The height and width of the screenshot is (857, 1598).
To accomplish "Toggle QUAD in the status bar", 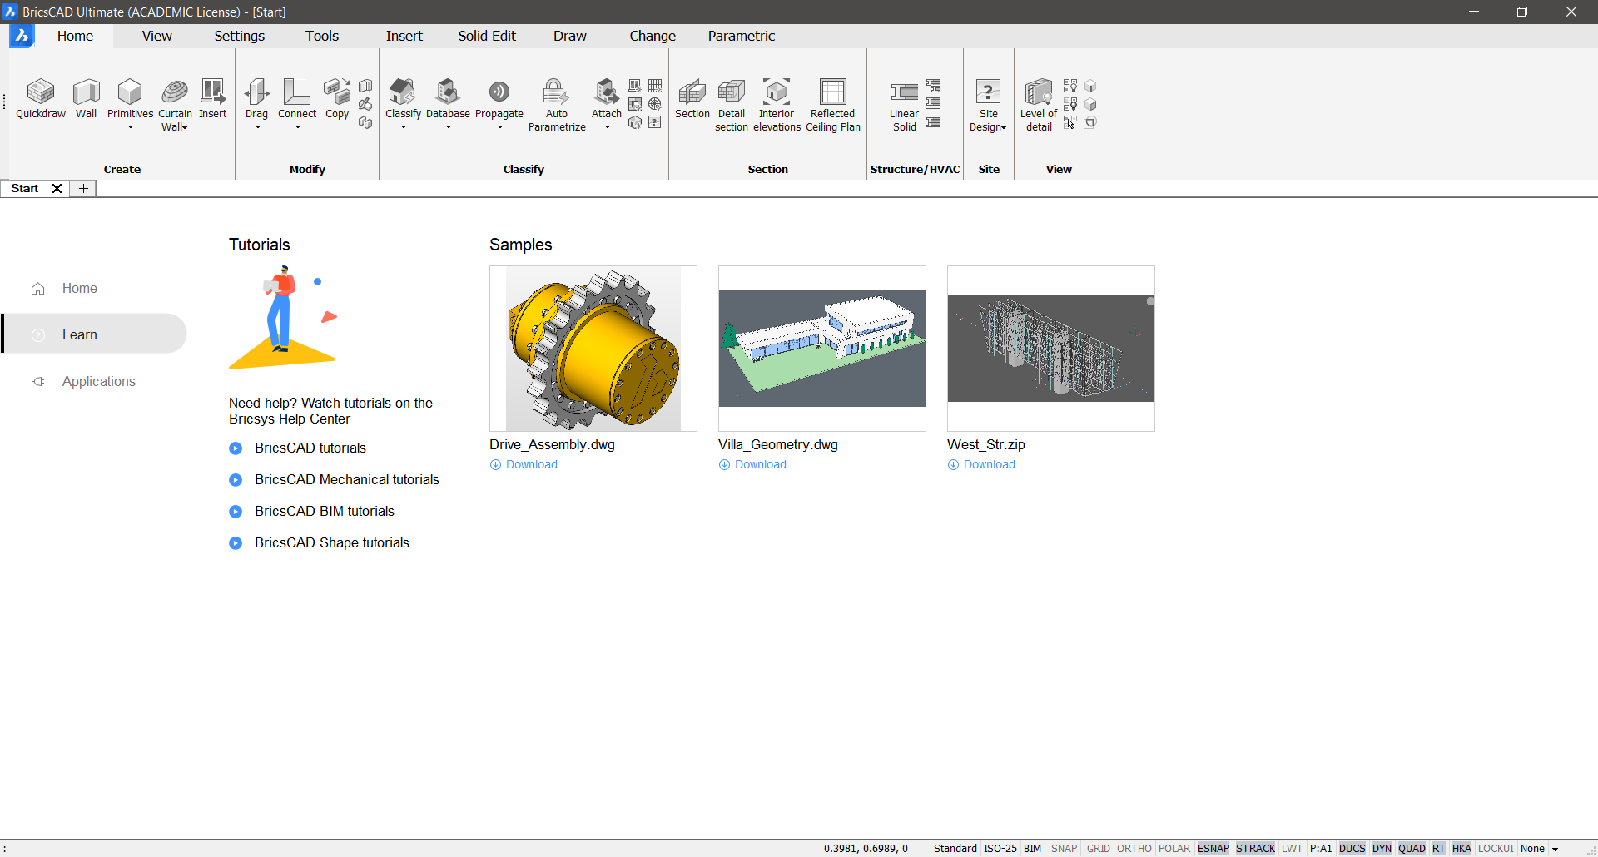I will pos(1412,849).
